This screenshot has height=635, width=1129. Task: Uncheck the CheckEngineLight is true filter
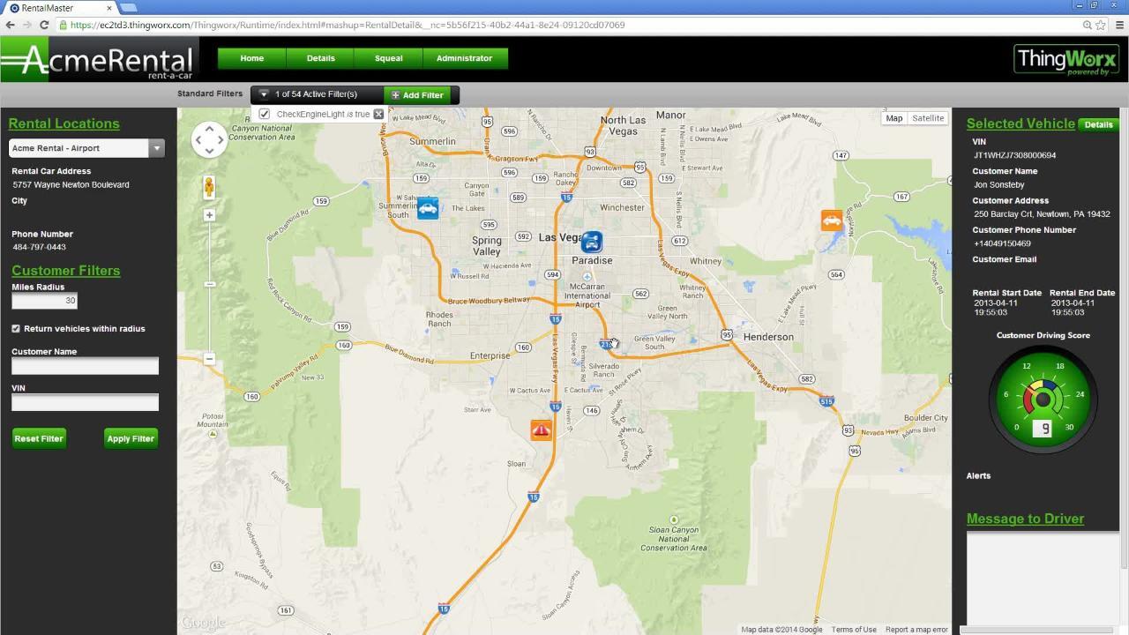(265, 114)
